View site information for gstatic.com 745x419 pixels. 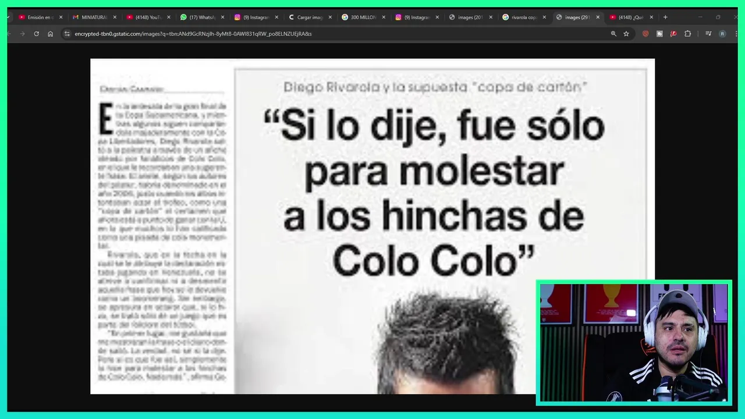click(x=68, y=34)
